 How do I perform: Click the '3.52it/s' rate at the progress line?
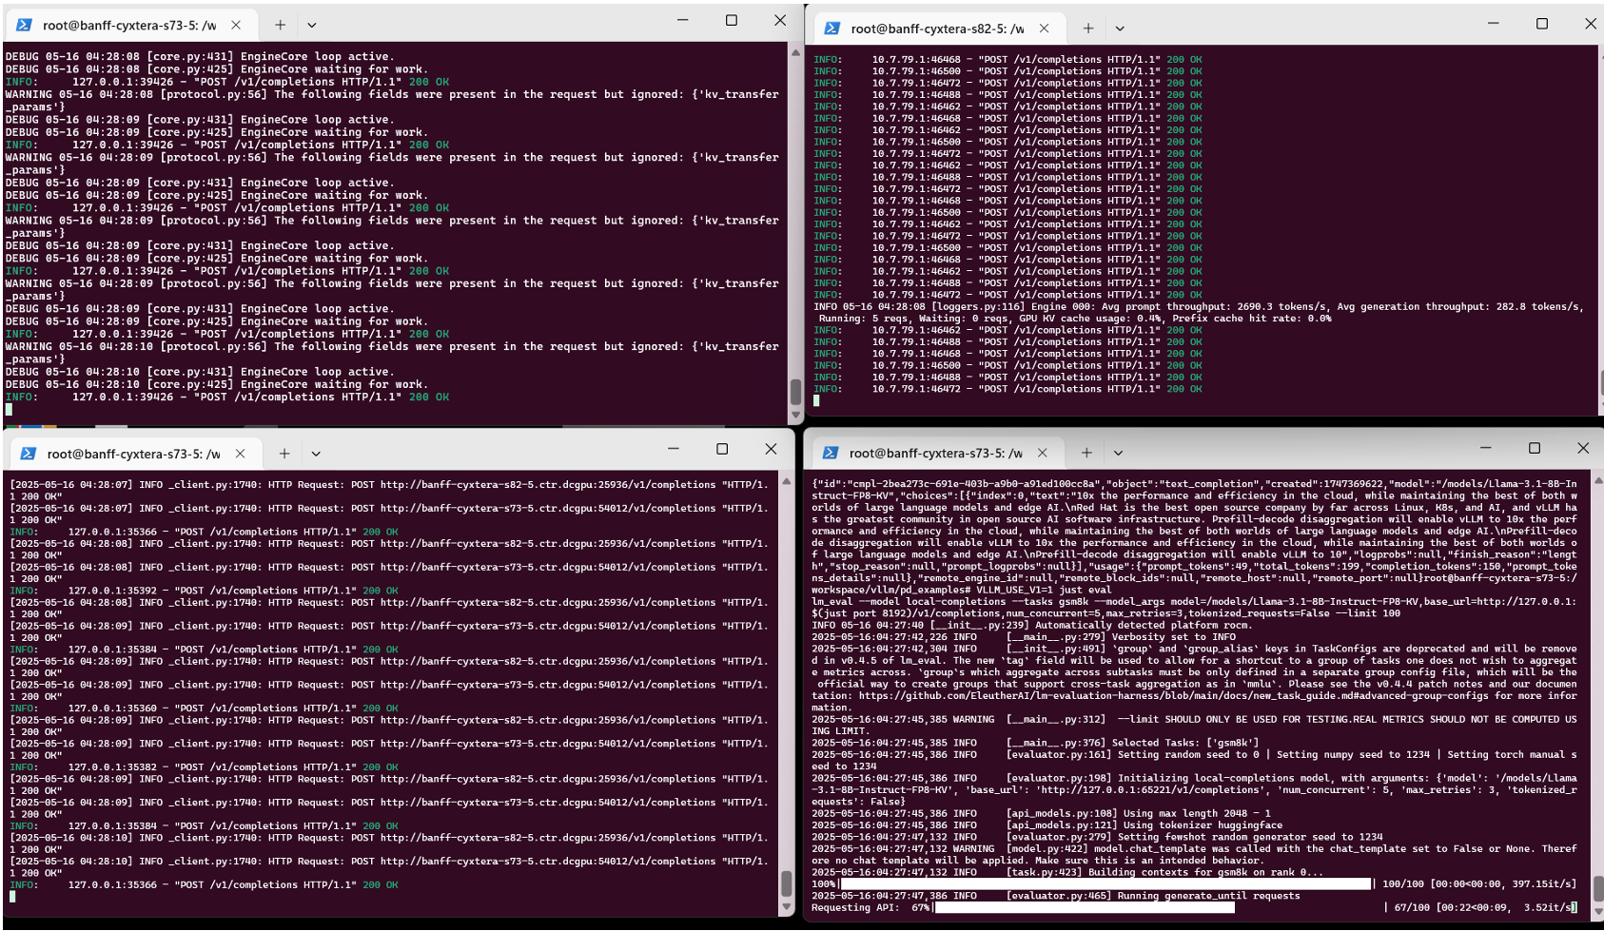click(1546, 907)
